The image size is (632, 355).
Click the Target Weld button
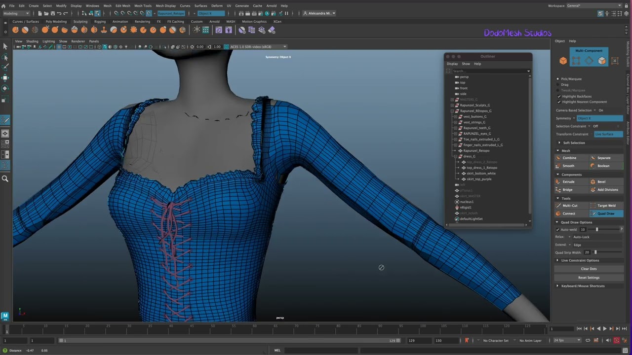click(x=606, y=206)
